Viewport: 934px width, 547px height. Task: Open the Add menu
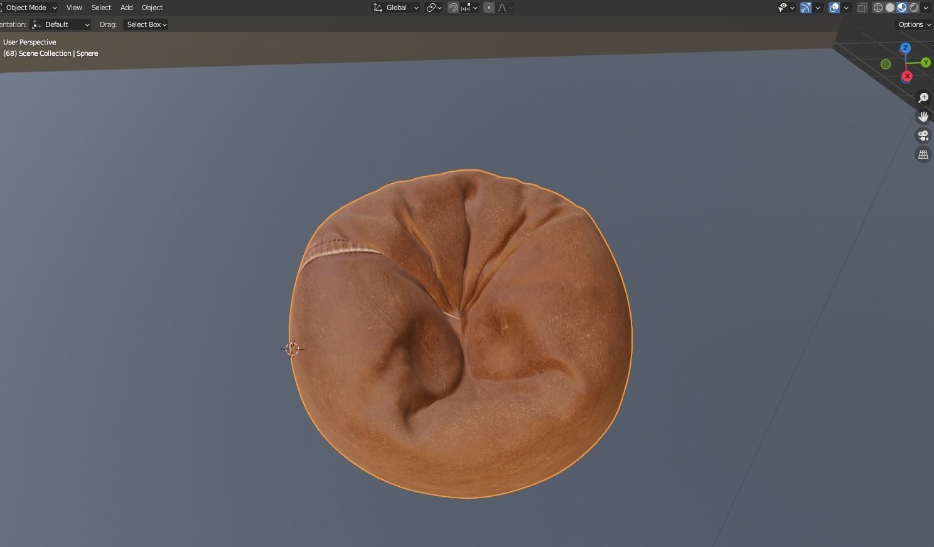126,8
